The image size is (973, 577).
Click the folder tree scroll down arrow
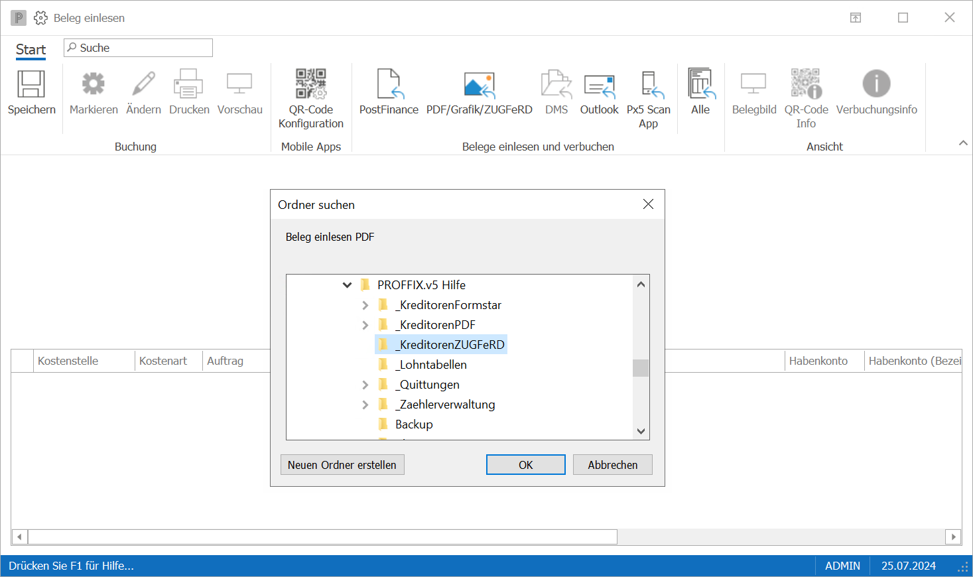coord(641,431)
